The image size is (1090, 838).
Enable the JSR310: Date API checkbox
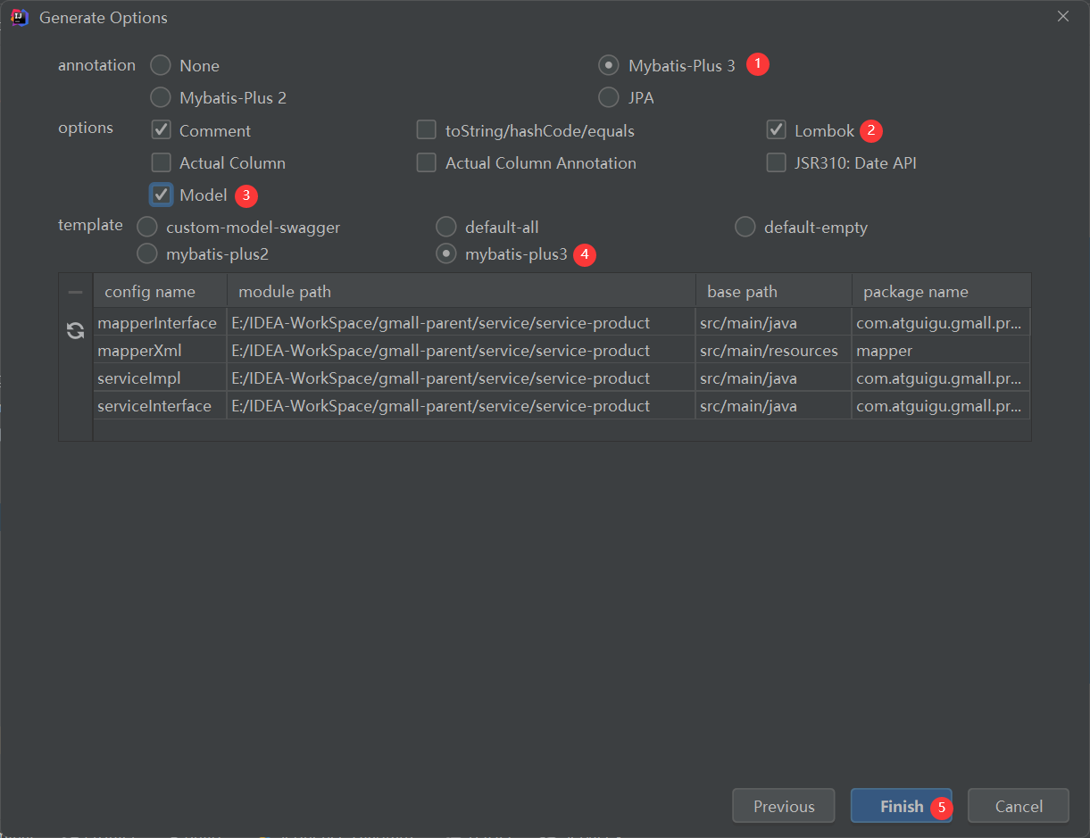click(776, 162)
